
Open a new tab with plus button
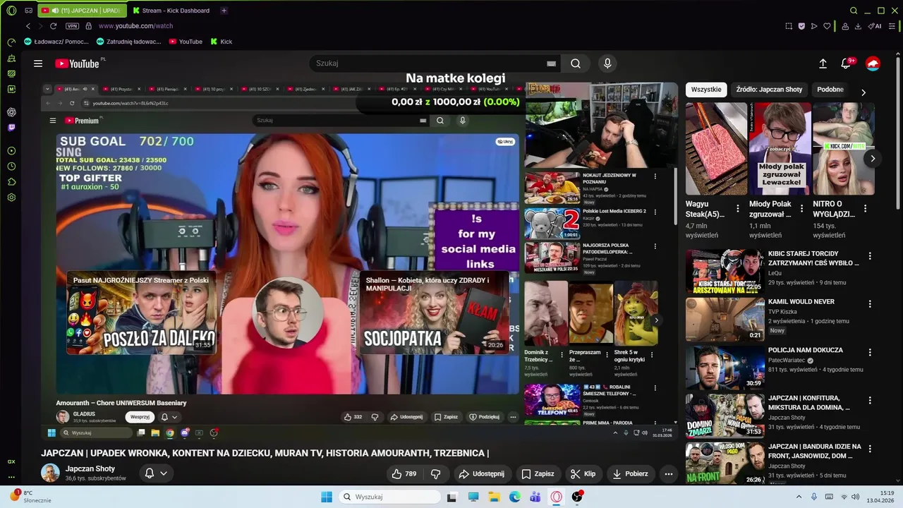[x=224, y=11]
